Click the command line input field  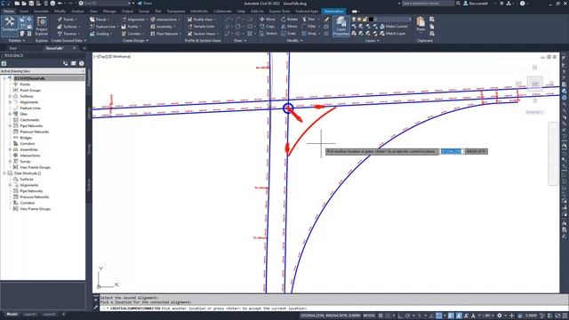click(334, 308)
